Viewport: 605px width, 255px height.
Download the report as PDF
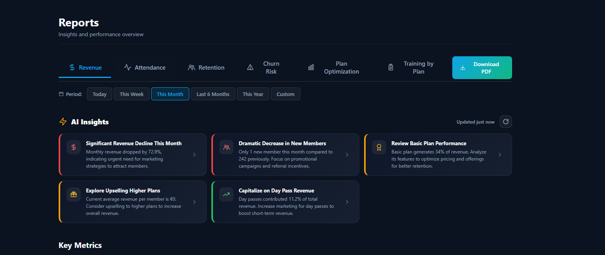482,68
